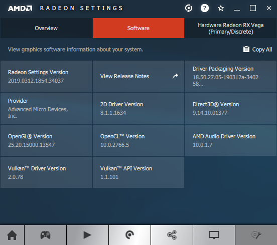Click the Vulkan™ Driver Version label
This screenshot has width=277, height=245.
[37, 168]
